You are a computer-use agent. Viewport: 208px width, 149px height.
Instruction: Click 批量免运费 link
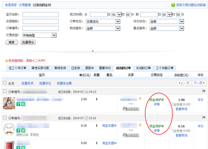click(64, 83)
